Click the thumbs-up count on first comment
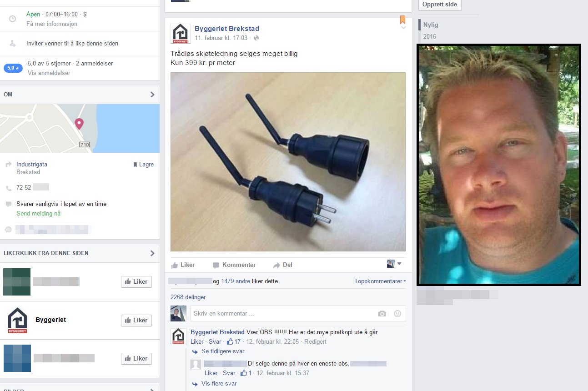The height and width of the screenshot is (391, 588). coord(234,341)
